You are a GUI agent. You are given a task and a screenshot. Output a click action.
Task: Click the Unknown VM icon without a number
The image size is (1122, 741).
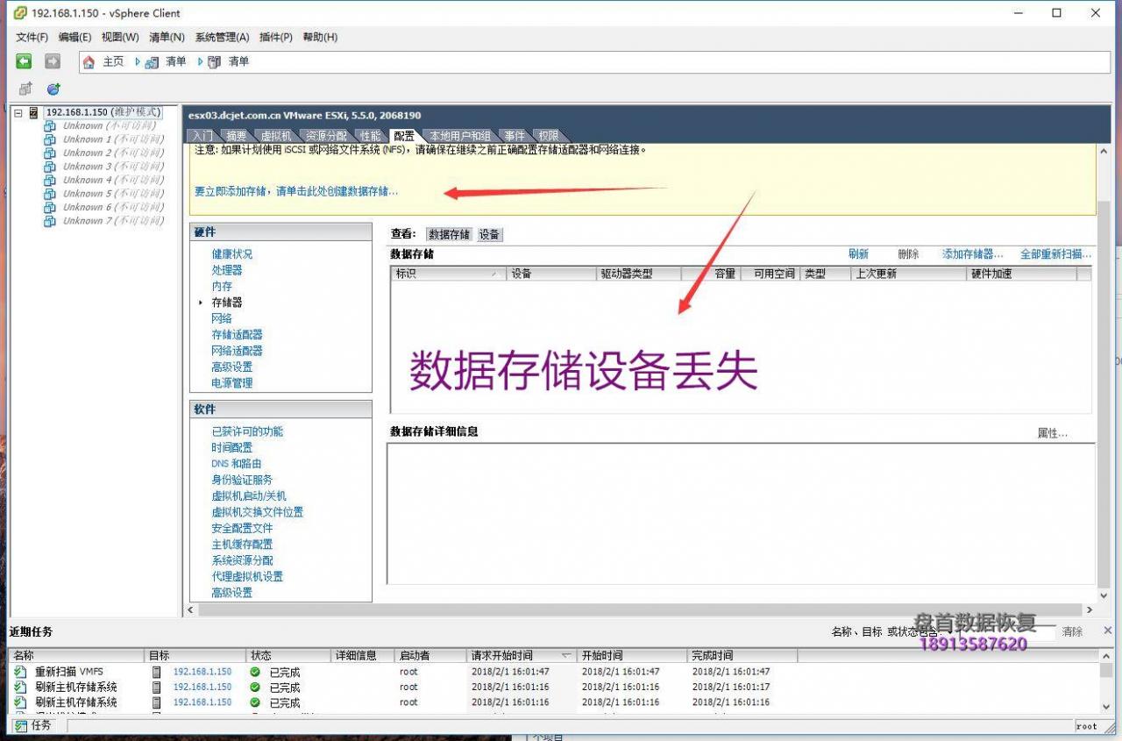(50, 126)
